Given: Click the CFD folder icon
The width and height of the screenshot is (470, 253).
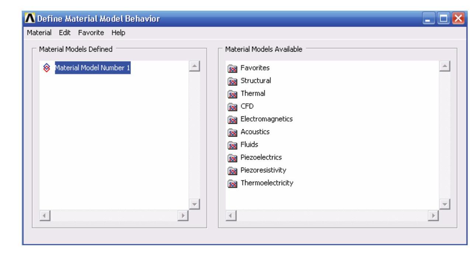Looking at the screenshot, I should [233, 106].
